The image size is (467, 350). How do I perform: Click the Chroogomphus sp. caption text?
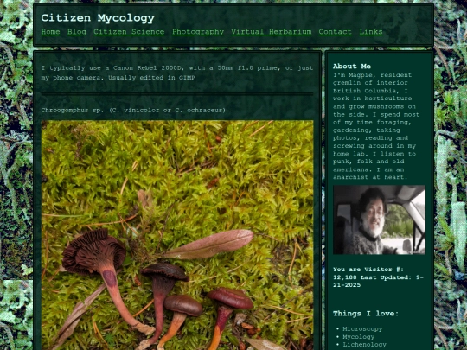(x=133, y=110)
